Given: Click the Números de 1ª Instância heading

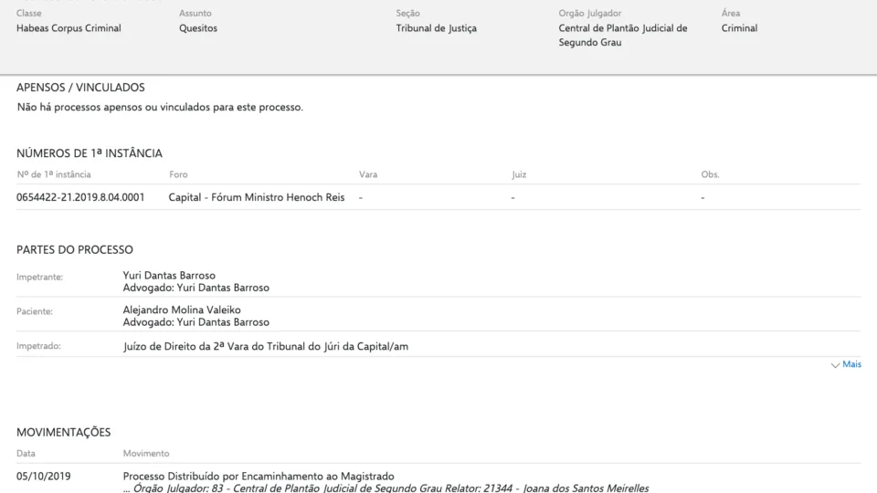Looking at the screenshot, I should 90,153.
